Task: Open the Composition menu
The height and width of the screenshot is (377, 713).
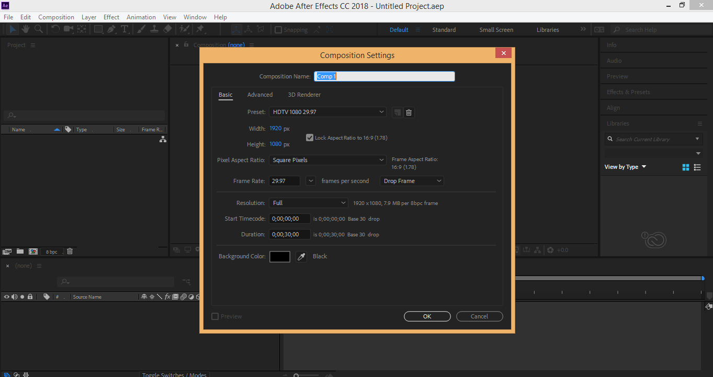Action: [56, 17]
